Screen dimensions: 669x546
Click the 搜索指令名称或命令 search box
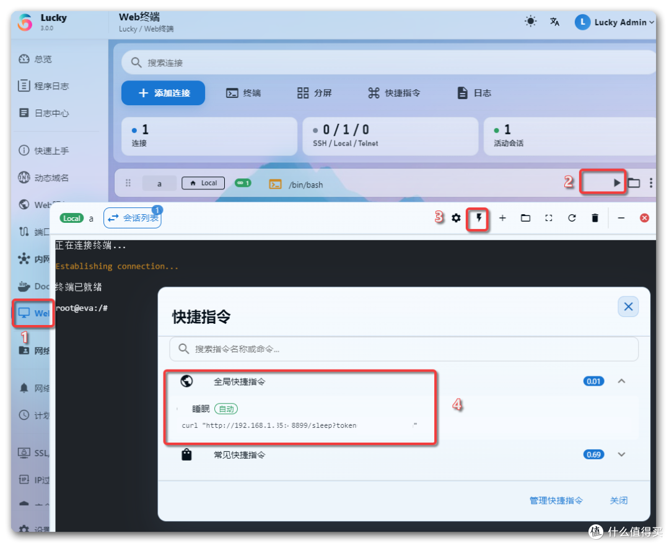point(404,349)
